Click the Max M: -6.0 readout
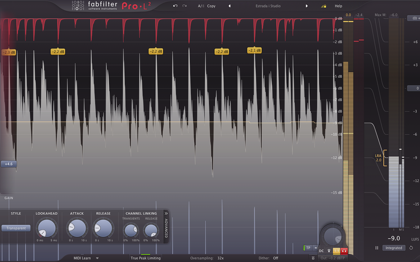Viewport: 420px width, 262px height. click(386, 15)
